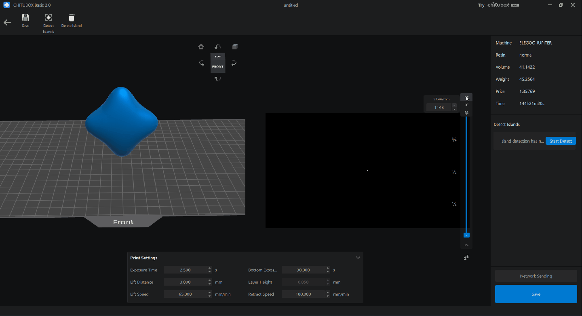582x316 pixels.
Task: Click the blue Save button
Action: pos(536,294)
